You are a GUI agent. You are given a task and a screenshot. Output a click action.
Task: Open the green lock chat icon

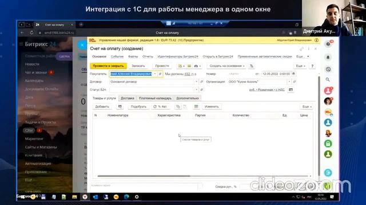click(328, 143)
